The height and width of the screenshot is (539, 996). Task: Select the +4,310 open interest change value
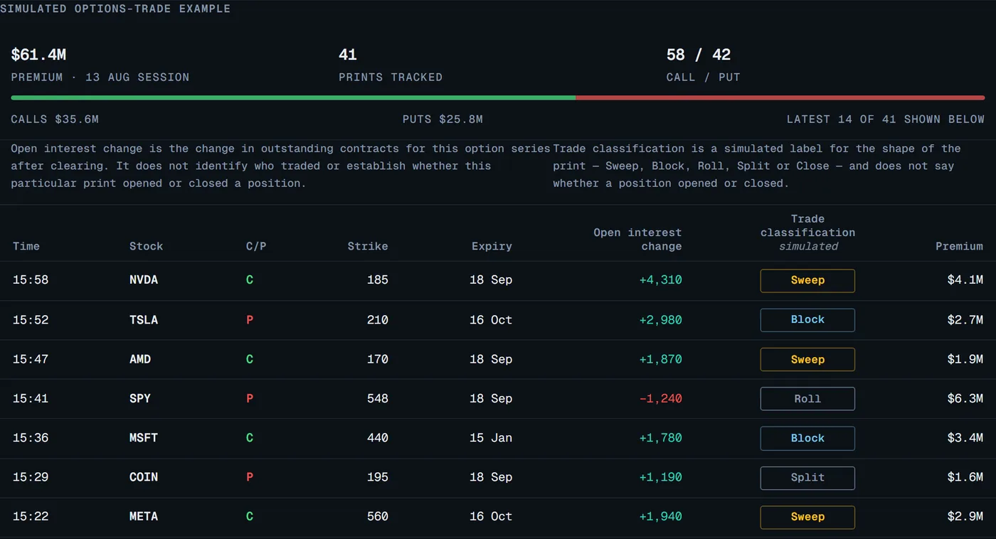pos(661,280)
